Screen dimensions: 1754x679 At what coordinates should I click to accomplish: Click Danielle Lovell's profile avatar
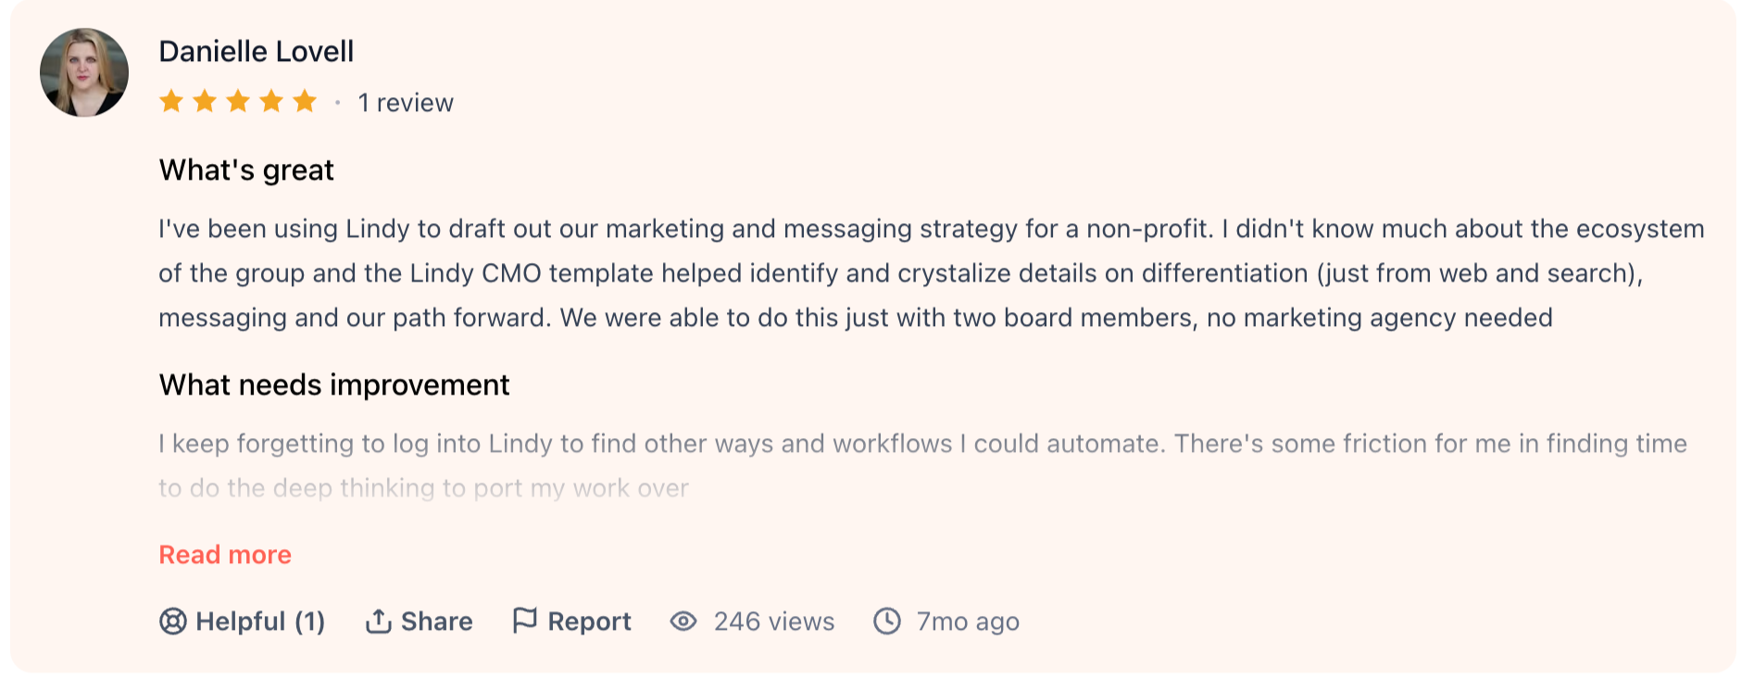point(84,72)
